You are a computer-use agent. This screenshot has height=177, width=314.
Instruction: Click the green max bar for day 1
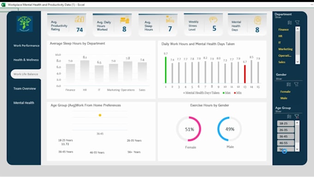pos(166,70)
